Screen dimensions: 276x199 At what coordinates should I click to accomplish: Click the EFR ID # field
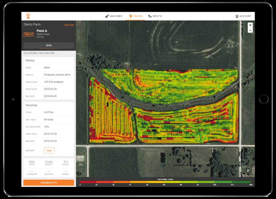pyautogui.click(x=66, y=163)
